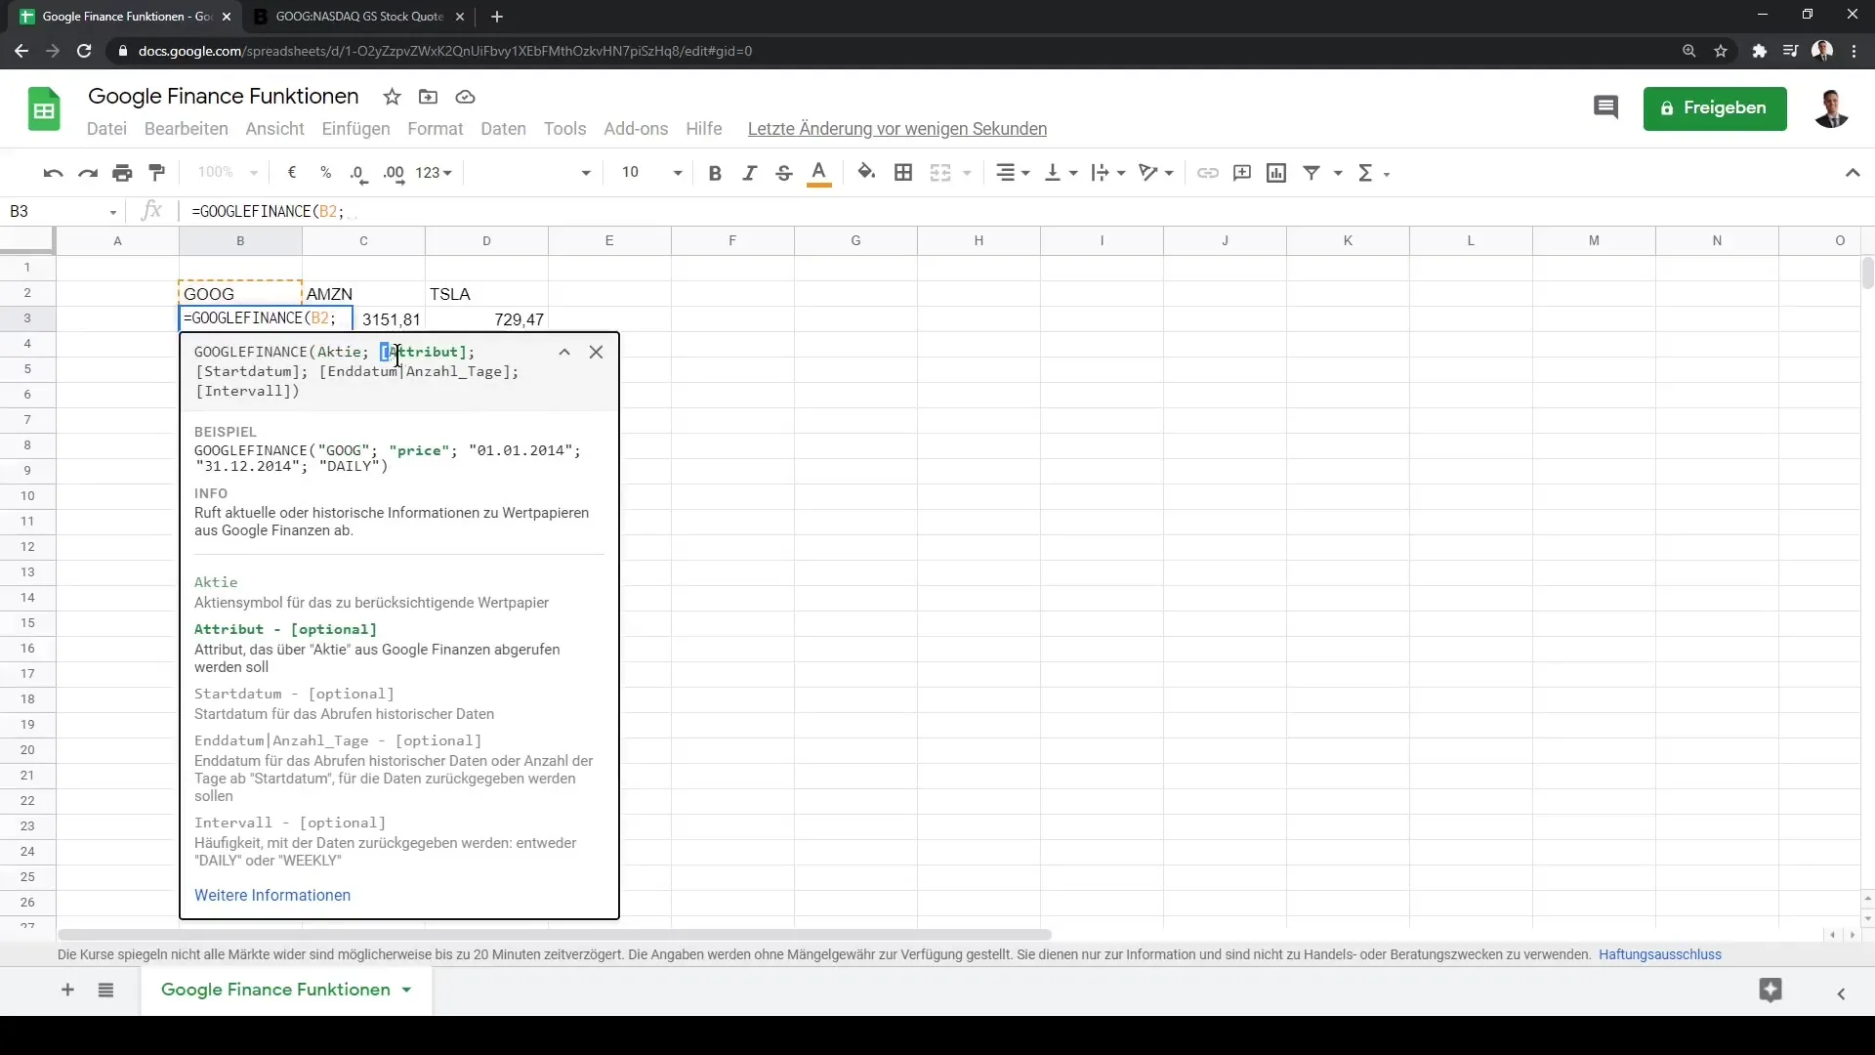Toggle italic formatting
Screen dimensions: 1875x1055
tap(749, 173)
